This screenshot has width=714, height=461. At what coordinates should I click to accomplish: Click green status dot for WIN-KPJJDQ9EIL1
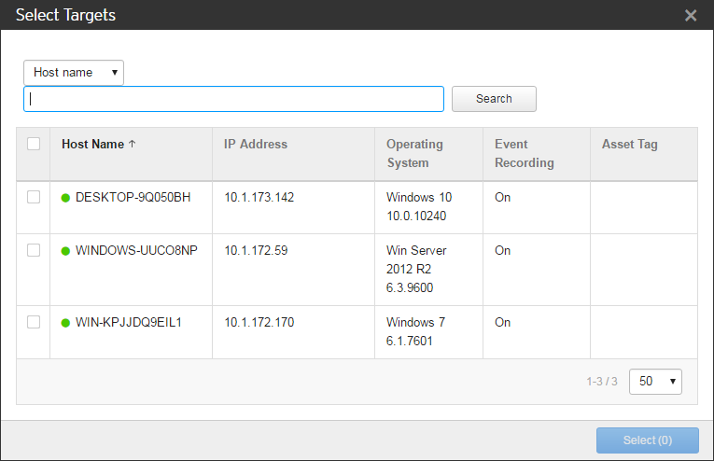(65, 323)
